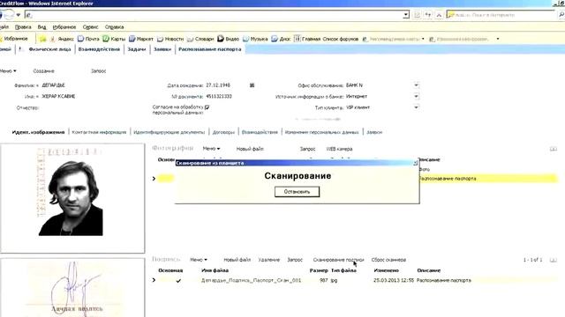This screenshot has width=565, height=317.
Task: Open the Избранное menu in menu bar
Action: (x=64, y=27)
